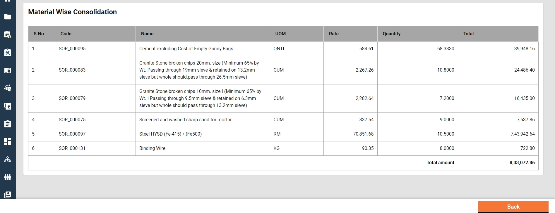Click the Total column header
555x213 pixels.
click(468, 34)
